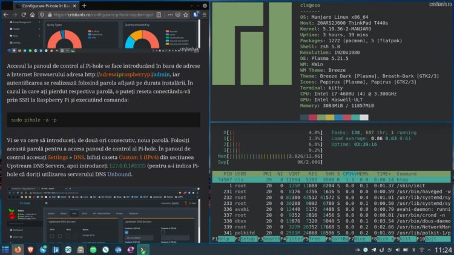Open the application launcher menu
The width and height of the screenshot is (454, 255).
pos(5,250)
